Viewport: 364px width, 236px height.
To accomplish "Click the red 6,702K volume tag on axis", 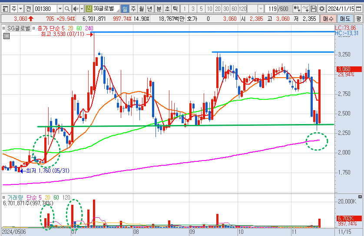I will click(x=349, y=218).
